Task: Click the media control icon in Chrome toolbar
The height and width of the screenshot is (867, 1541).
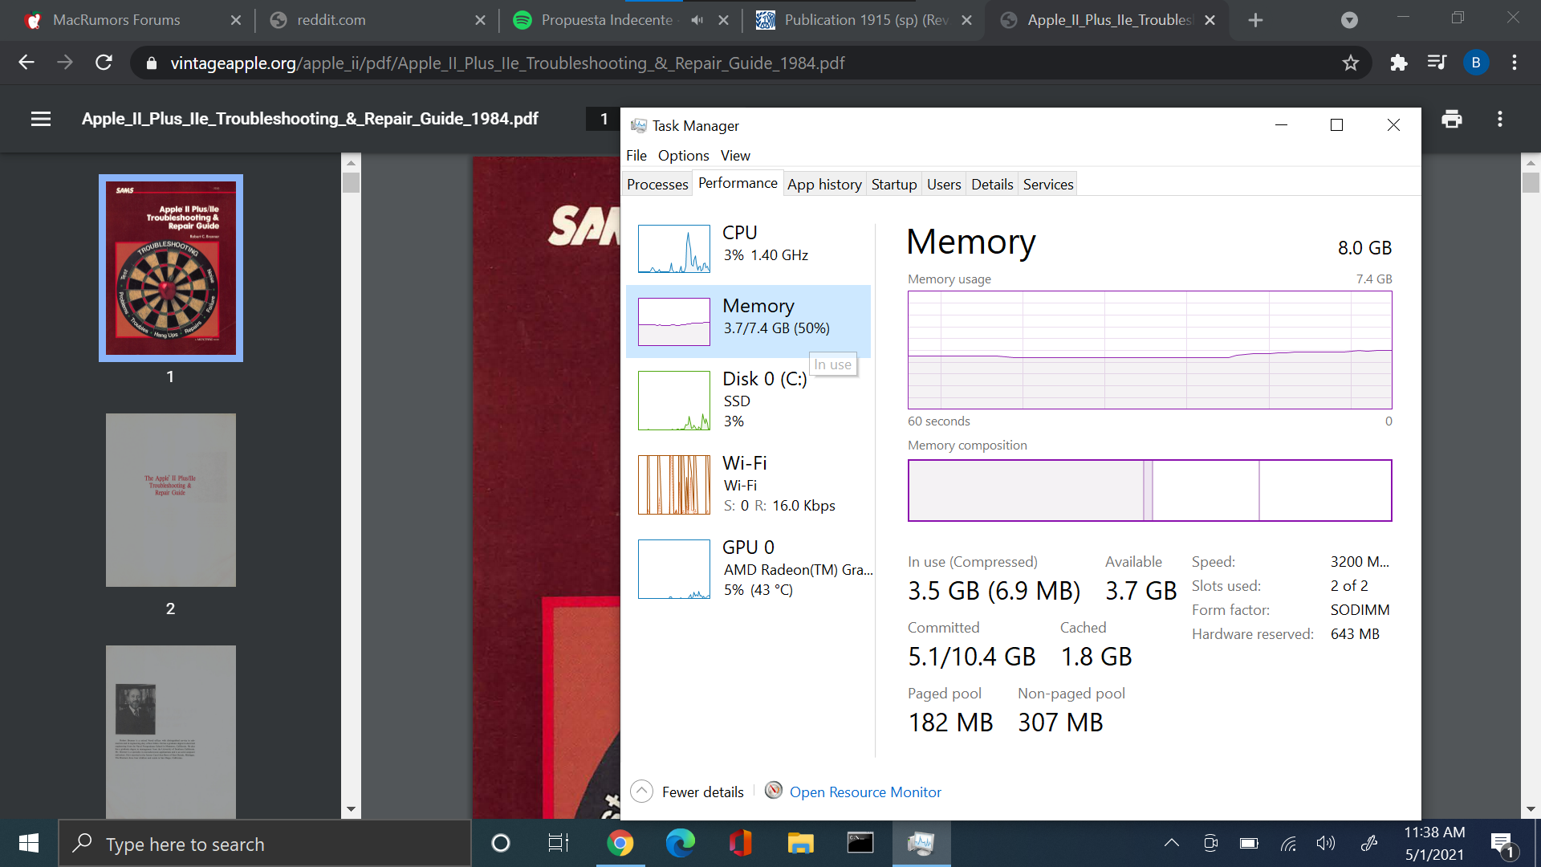Action: coord(1437,63)
